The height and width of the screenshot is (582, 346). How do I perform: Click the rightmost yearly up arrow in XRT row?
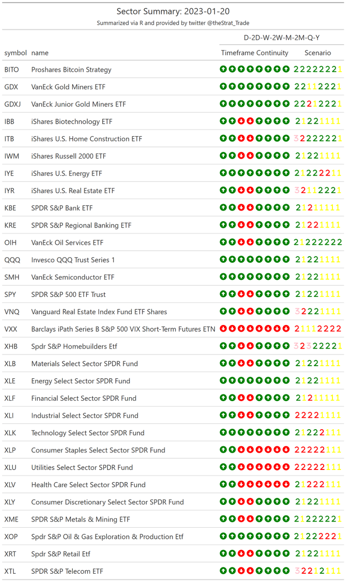pos(286,554)
